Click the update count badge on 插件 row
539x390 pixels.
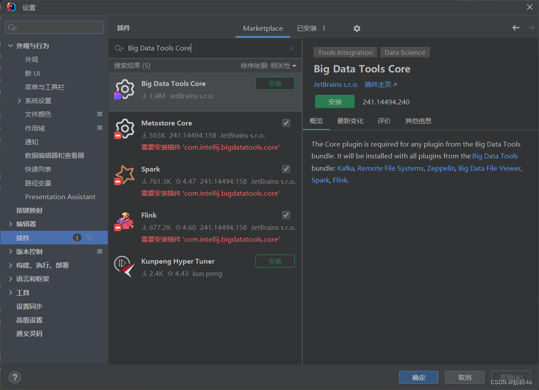pos(77,238)
